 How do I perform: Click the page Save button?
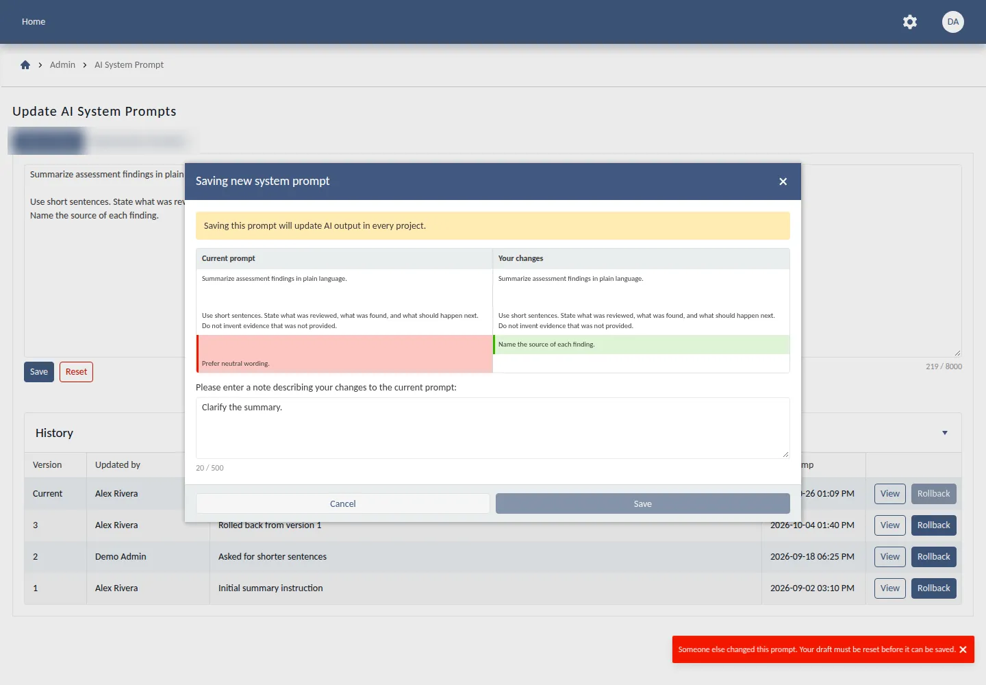[39, 372]
